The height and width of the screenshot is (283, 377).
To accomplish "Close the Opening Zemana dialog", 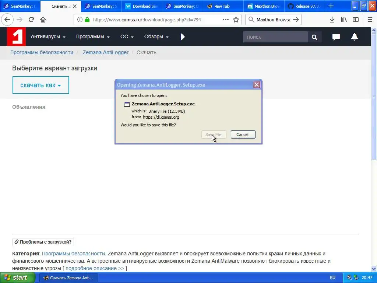I will click(257, 85).
